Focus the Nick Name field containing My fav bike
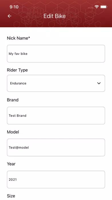Viewport: 112px width, 200px height. pos(56,54)
